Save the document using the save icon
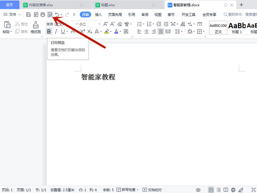The height and width of the screenshot is (193, 257). coord(28,15)
